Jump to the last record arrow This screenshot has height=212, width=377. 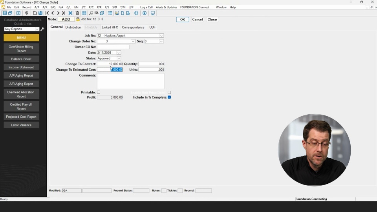point(64,13)
